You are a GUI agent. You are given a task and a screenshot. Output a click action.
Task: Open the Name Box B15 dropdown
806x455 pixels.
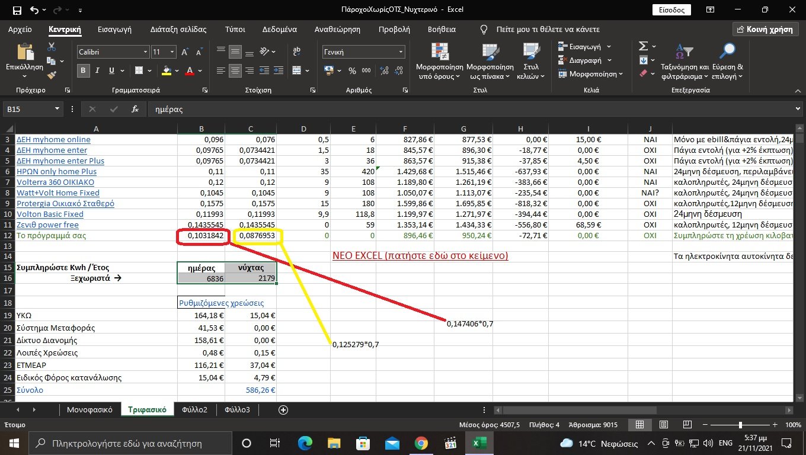(57, 109)
